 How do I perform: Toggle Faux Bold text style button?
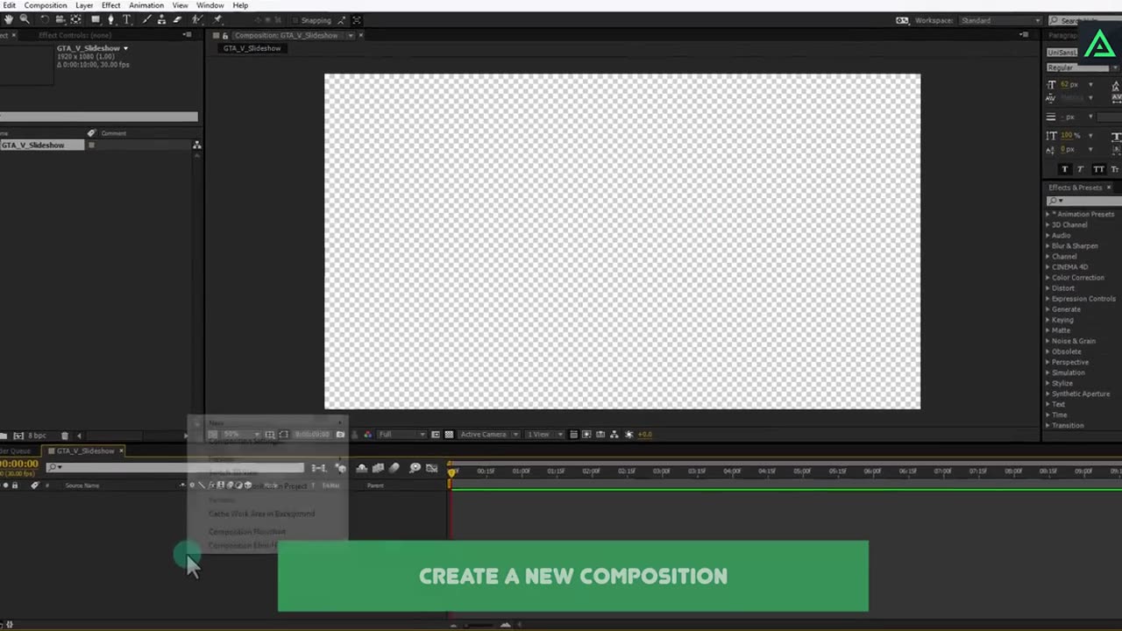tap(1064, 169)
